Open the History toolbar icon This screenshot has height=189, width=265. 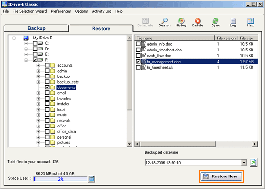tap(181, 23)
